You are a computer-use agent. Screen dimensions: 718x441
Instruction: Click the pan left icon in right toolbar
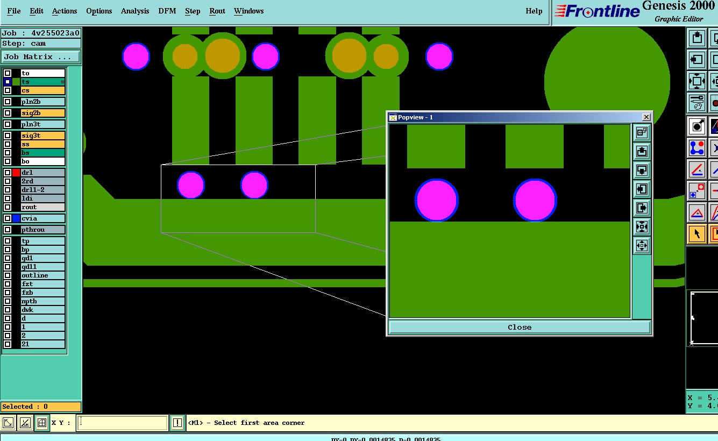click(x=697, y=59)
